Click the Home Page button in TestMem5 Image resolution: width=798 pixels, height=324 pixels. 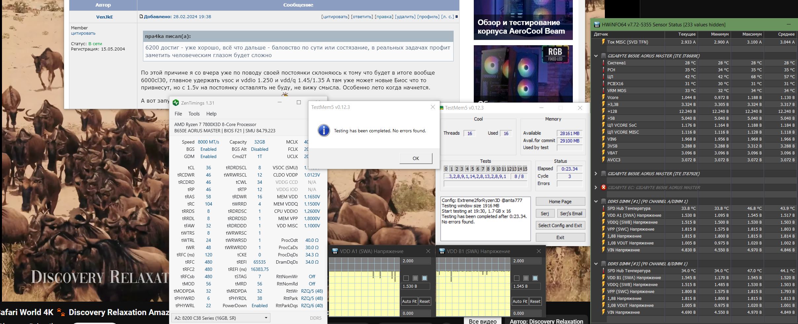[560, 202]
